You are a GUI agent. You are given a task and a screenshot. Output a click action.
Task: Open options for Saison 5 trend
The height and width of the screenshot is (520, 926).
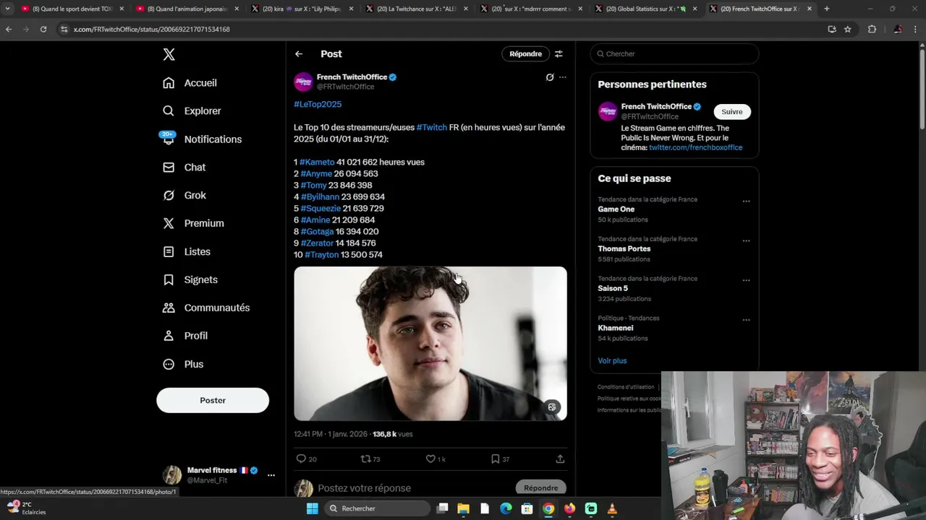coord(746,281)
